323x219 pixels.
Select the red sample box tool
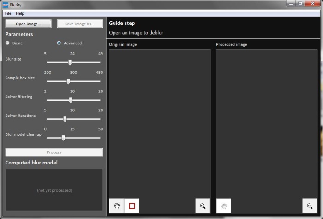[132, 206]
